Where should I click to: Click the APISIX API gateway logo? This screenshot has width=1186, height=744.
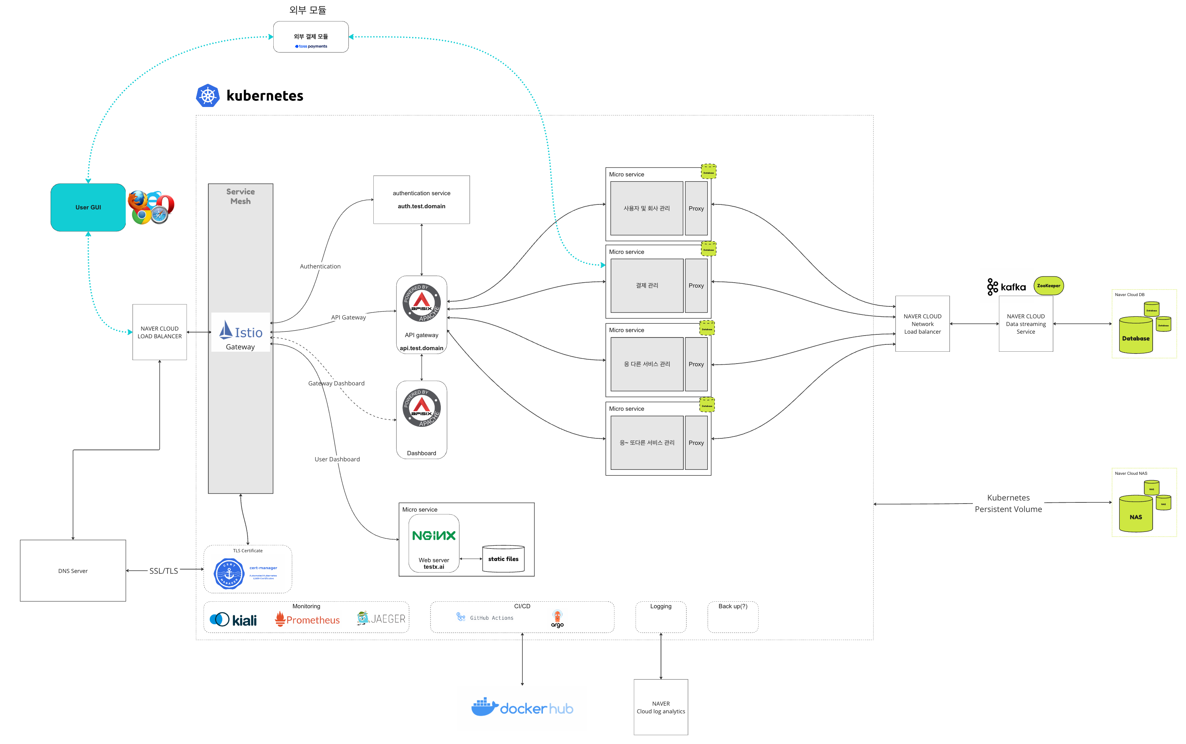click(x=421, y=303)
